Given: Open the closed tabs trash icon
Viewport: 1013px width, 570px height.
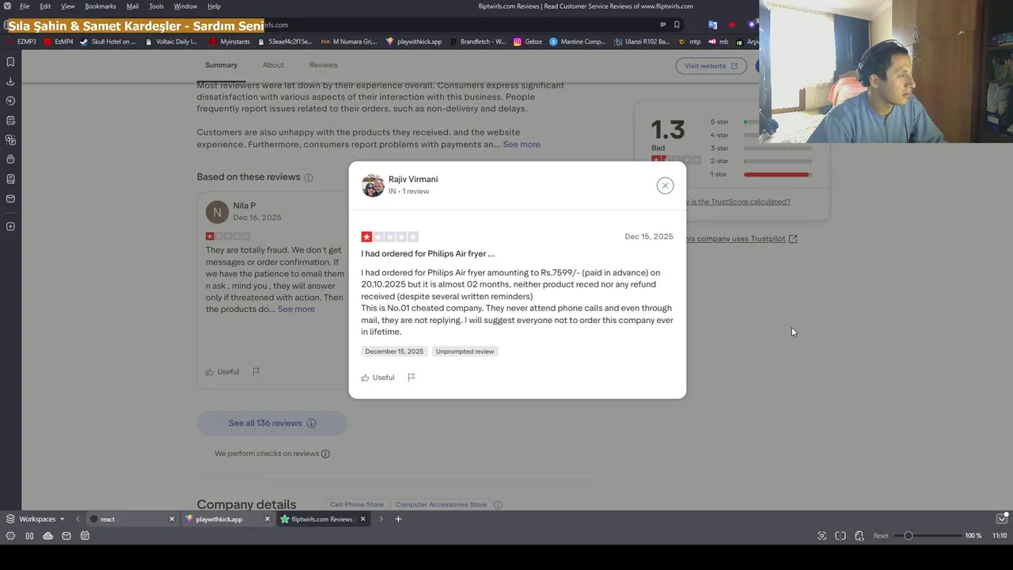Looking at the screenshot, I should click(x=1002, y=519).
